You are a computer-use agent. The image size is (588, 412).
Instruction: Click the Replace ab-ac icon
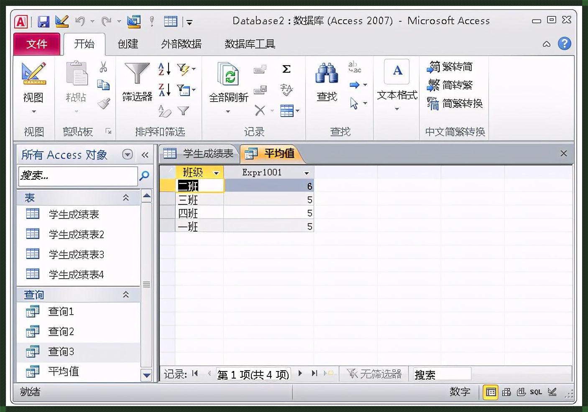point(355,67)
